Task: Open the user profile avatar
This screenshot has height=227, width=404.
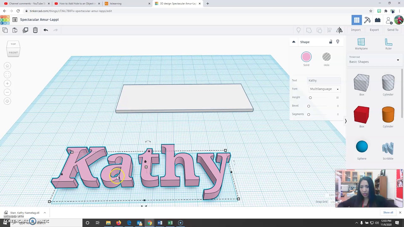Action: pos(399,20)
